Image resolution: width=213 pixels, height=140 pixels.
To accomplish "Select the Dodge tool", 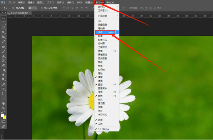I will (3, 79).
